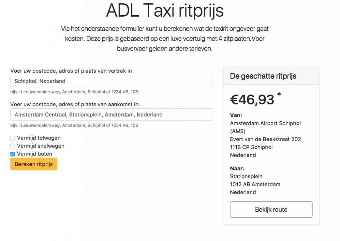Uncheck the "Vermijd boten" checkbox

click(13, 154)
